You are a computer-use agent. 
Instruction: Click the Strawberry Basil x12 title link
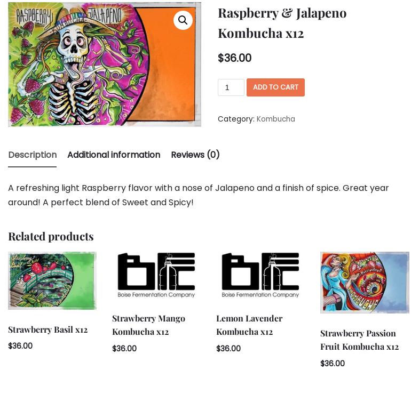[x=48, y=329]
